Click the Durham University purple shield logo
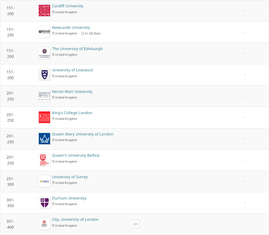Screen dimensions: 269x235 44,203
